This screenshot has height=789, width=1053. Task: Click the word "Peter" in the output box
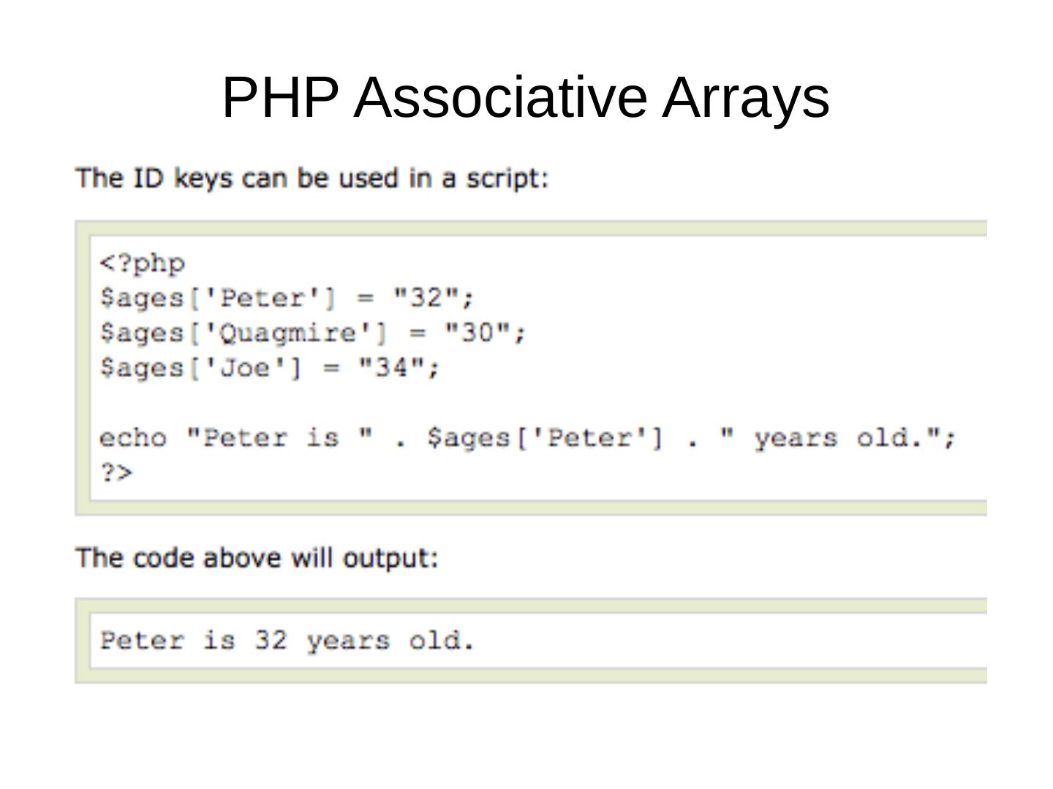click(142, 641)
